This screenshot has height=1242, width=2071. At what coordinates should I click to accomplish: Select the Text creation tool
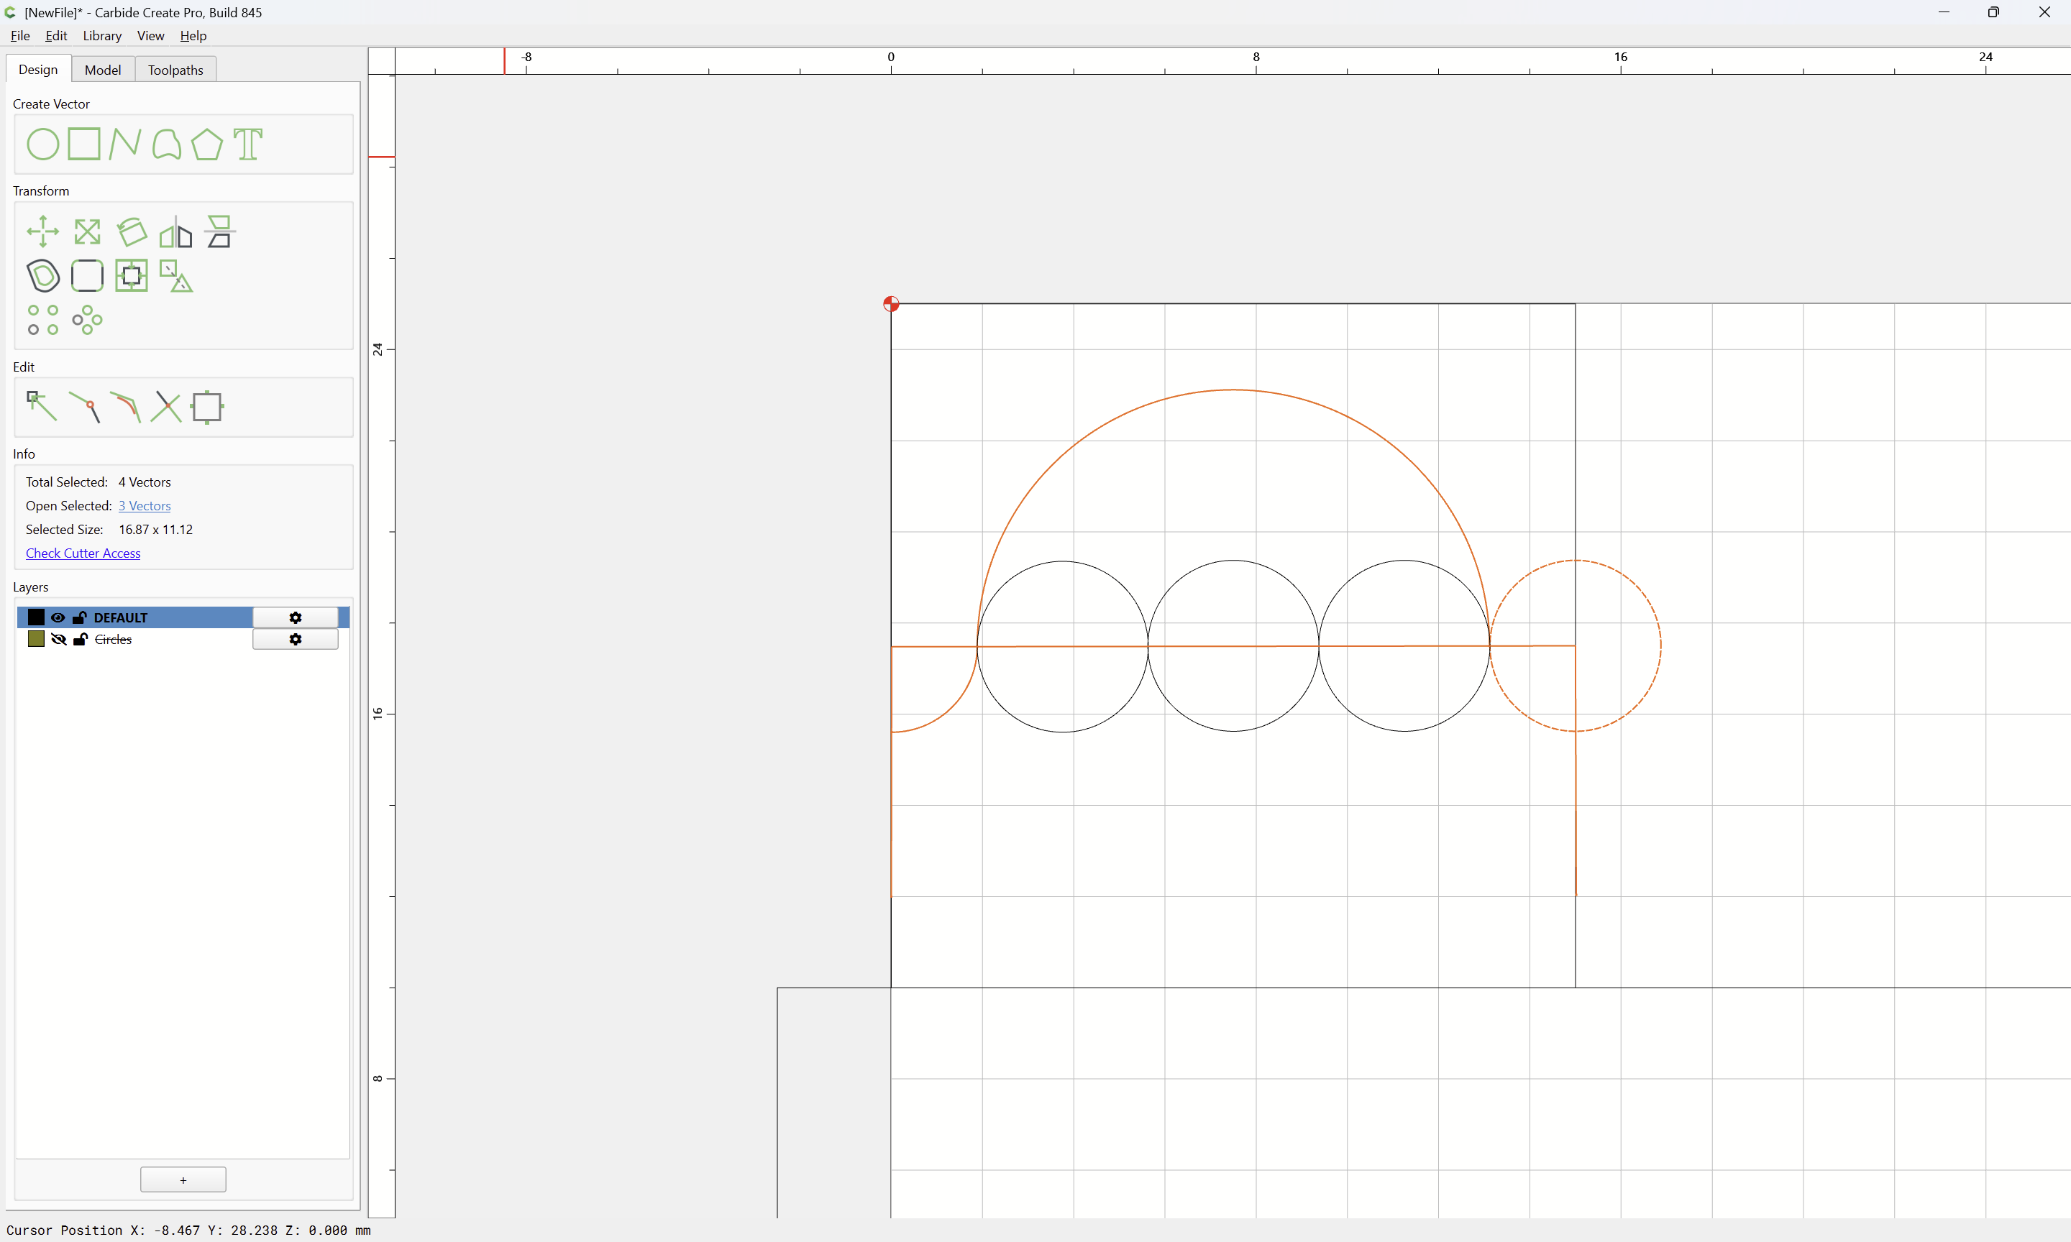pyautogui.click(x=248, y=144)
